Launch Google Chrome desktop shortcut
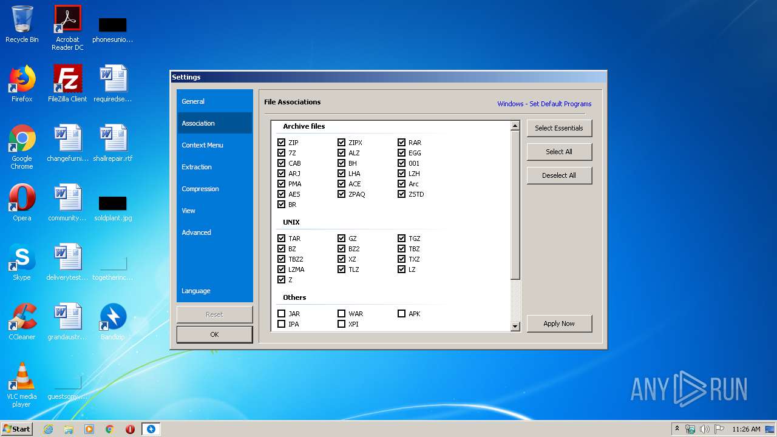The image size is (777, 437). coord(22,147)
